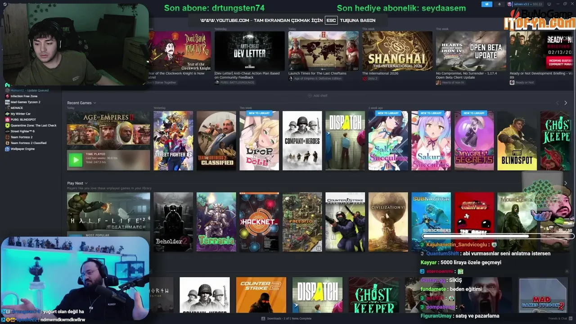Click the Ready or Not news tag icon
This screenshot has height=324, width=576.
(512, 83)
